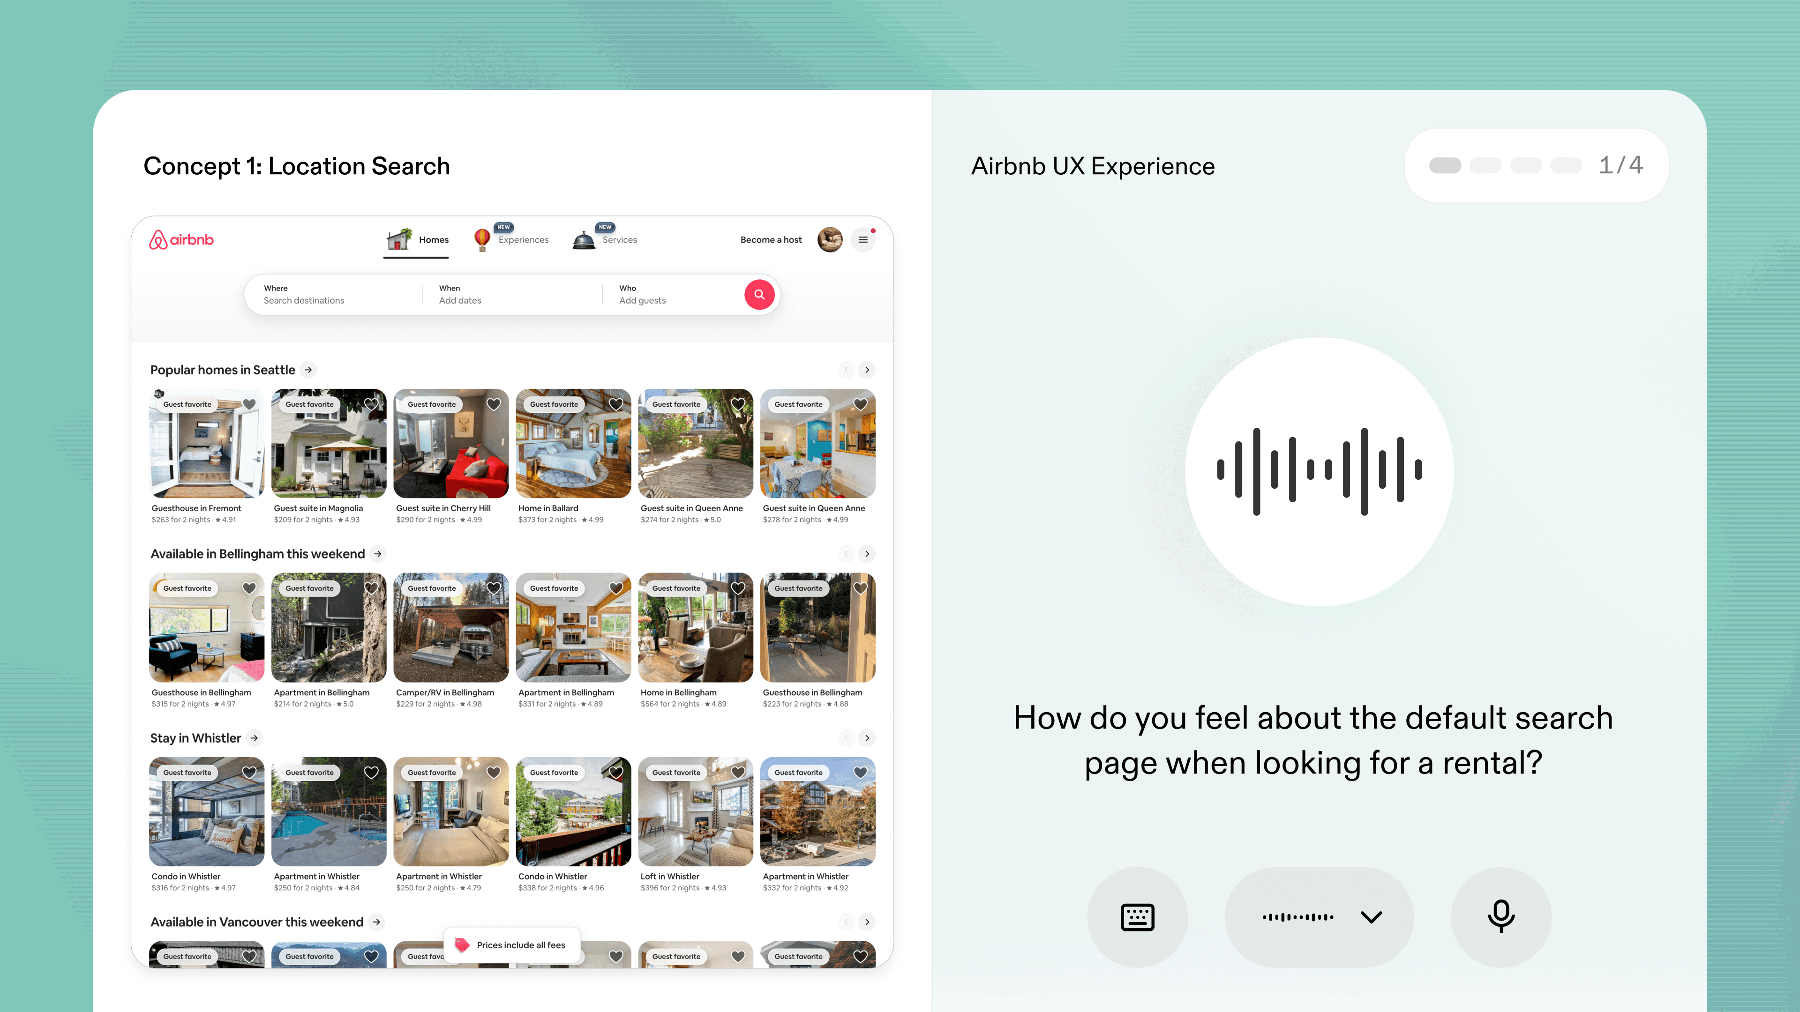
Task: Open the hamburger account menu
Action: (863, 239)
